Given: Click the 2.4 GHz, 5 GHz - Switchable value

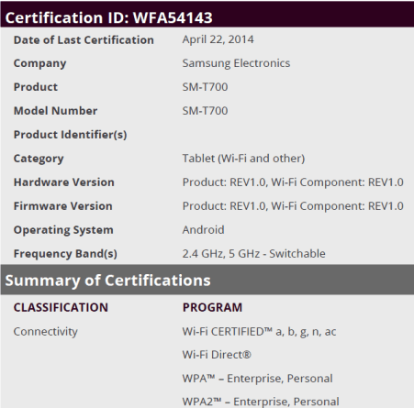Looking at the screenshot, I should point(253,254).
